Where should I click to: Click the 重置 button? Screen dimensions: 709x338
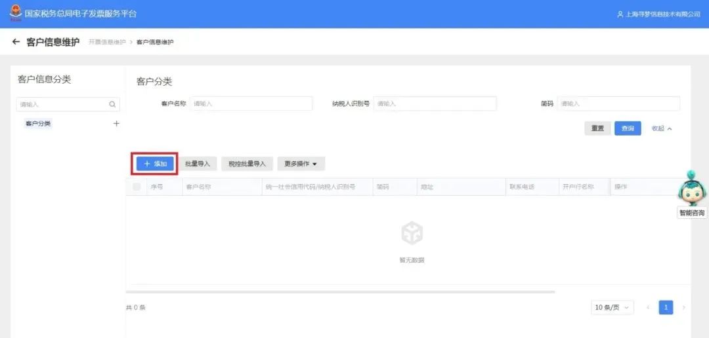597,128
